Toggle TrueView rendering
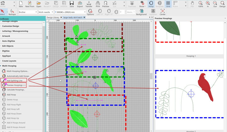Image resolution: width=227 pixels, height=132 pixels. click(x=132, y=4)
